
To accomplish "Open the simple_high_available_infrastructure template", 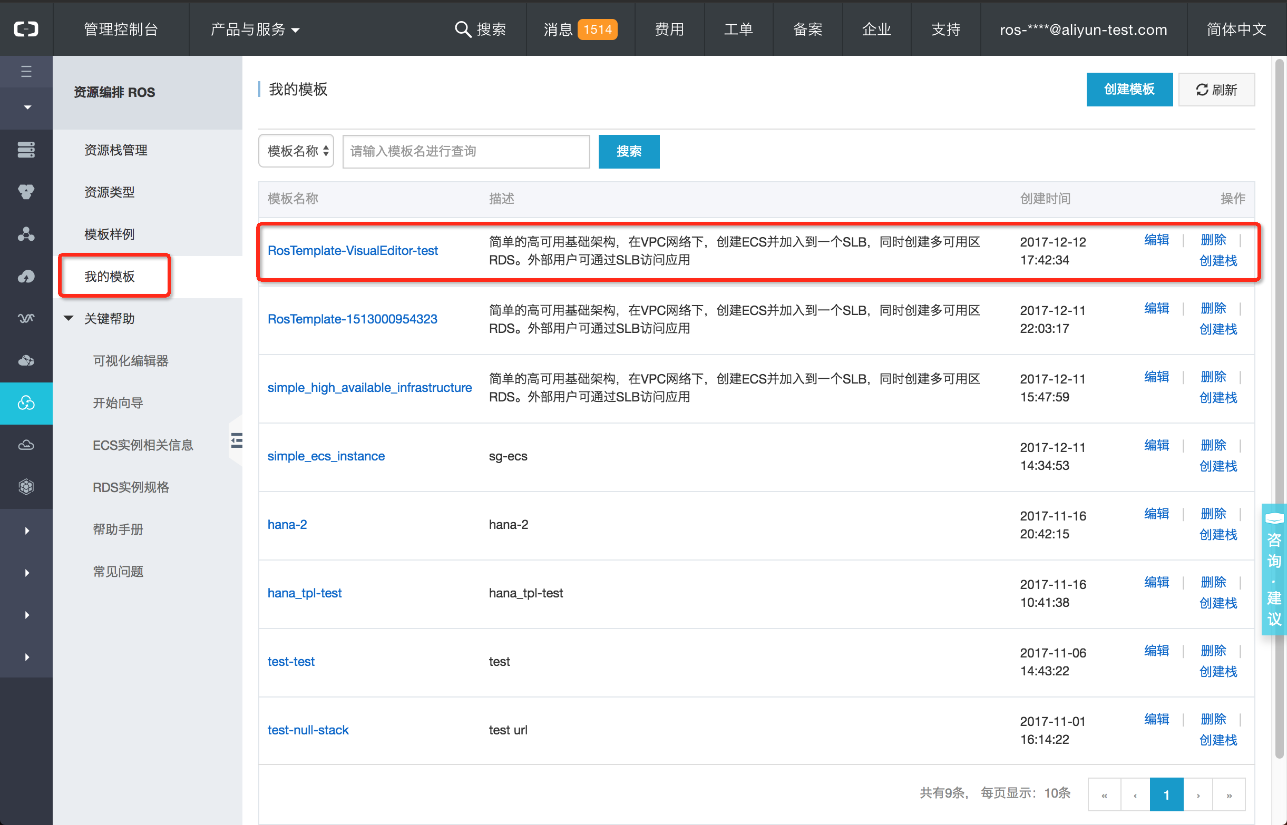I will tap(369, 387).
